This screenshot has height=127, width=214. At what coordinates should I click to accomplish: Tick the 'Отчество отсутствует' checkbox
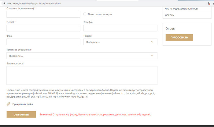pyautogui.click(x=85, y=14)
